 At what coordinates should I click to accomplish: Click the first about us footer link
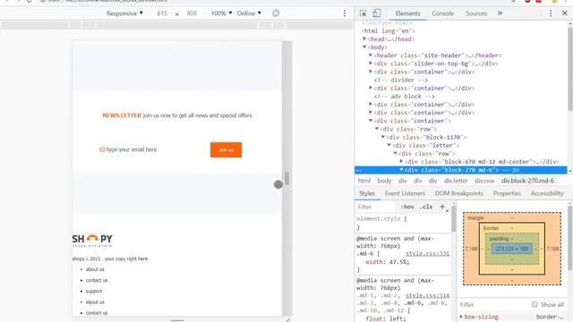point(95,269)
